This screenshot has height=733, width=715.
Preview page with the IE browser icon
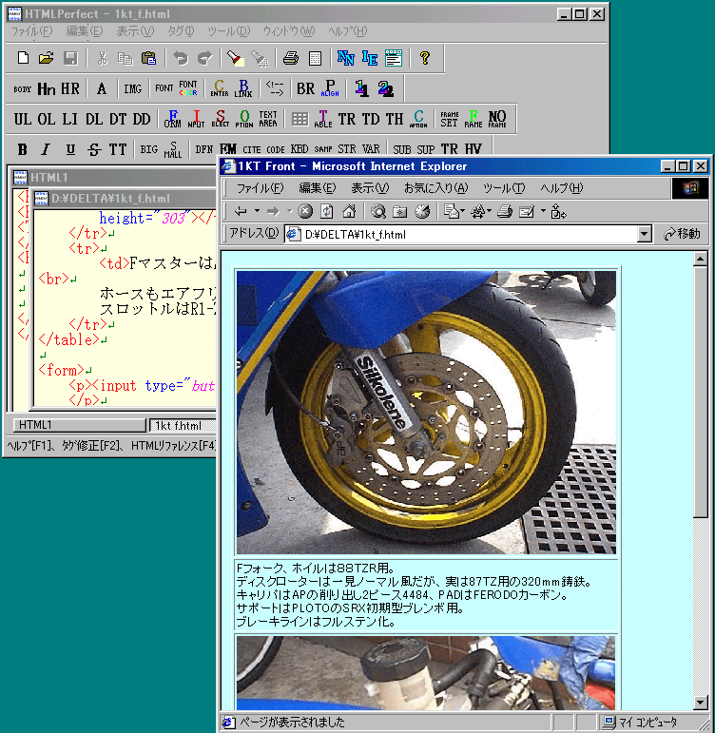pyautogui.click(x=370, y=58)
